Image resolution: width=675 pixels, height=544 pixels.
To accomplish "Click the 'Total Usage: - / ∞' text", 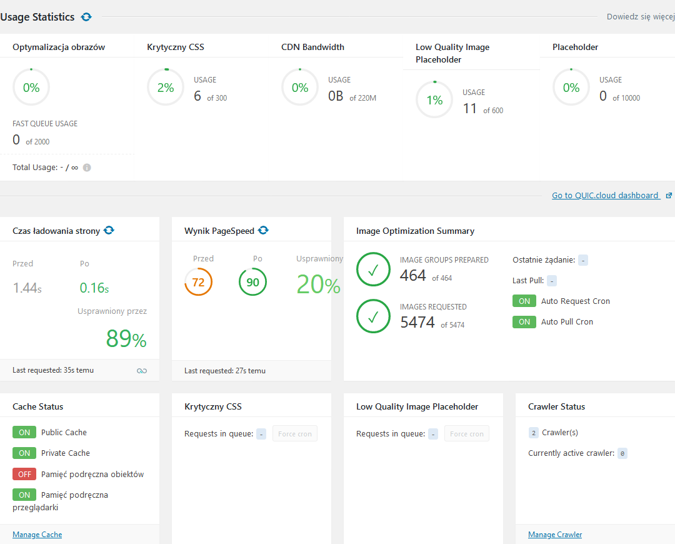I will [45, 168].
